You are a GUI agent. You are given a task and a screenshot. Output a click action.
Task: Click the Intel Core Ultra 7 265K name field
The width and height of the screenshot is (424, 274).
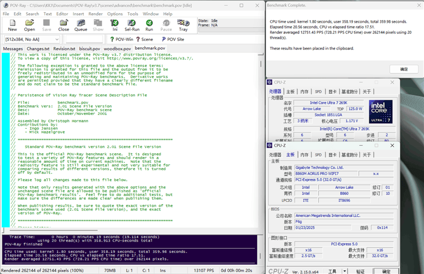click(329, 102)
